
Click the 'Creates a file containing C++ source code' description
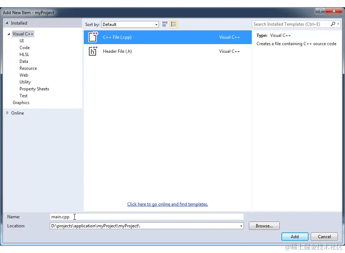pos(296,44)
